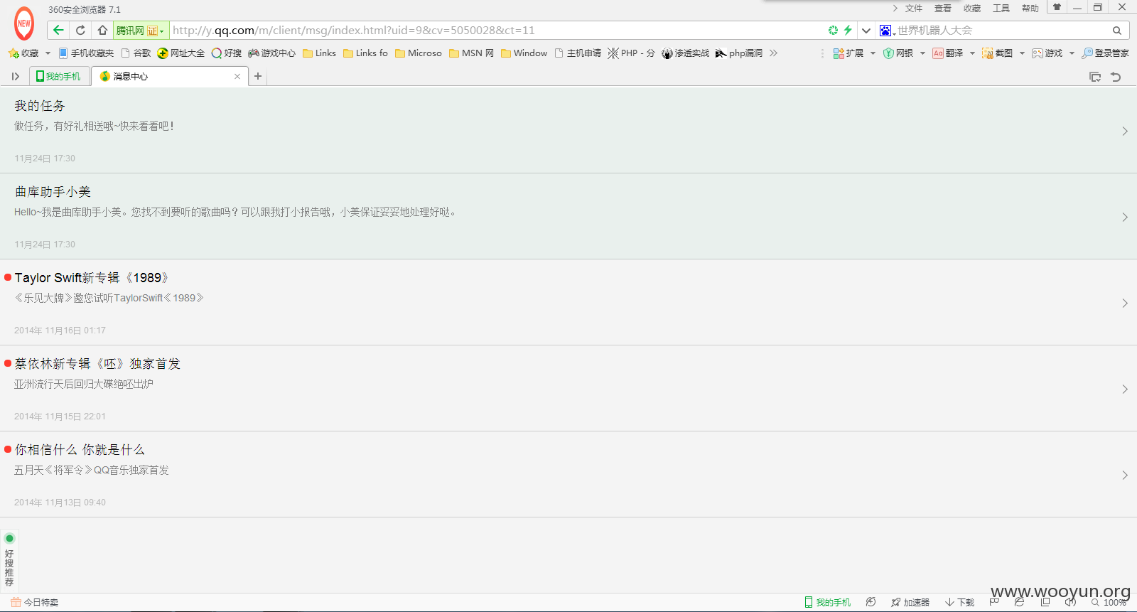This screenshot has height=612, width=1137.
Task: Open the MSN 网 bookmark folder
Action: (471, 53)
